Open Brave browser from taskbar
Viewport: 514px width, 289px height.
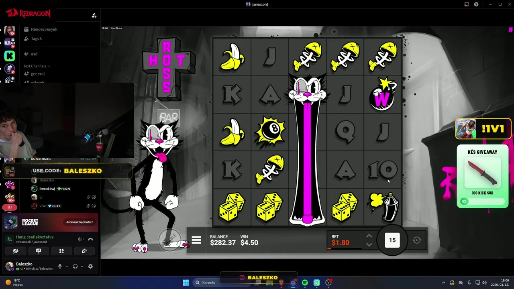pos(281,283)
